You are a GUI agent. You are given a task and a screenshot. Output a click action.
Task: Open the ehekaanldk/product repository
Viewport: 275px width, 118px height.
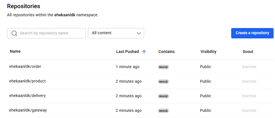27,81
